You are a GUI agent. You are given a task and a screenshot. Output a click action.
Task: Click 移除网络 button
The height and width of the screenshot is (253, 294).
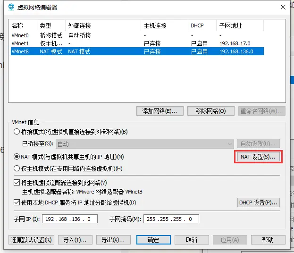pos(210,111)
